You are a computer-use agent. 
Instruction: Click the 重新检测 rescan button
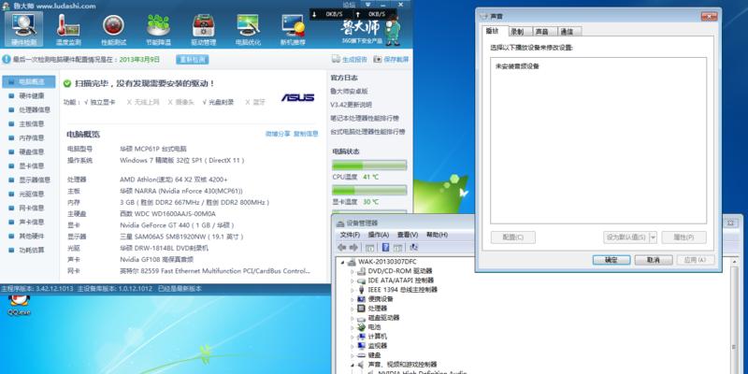coord(193,60)
